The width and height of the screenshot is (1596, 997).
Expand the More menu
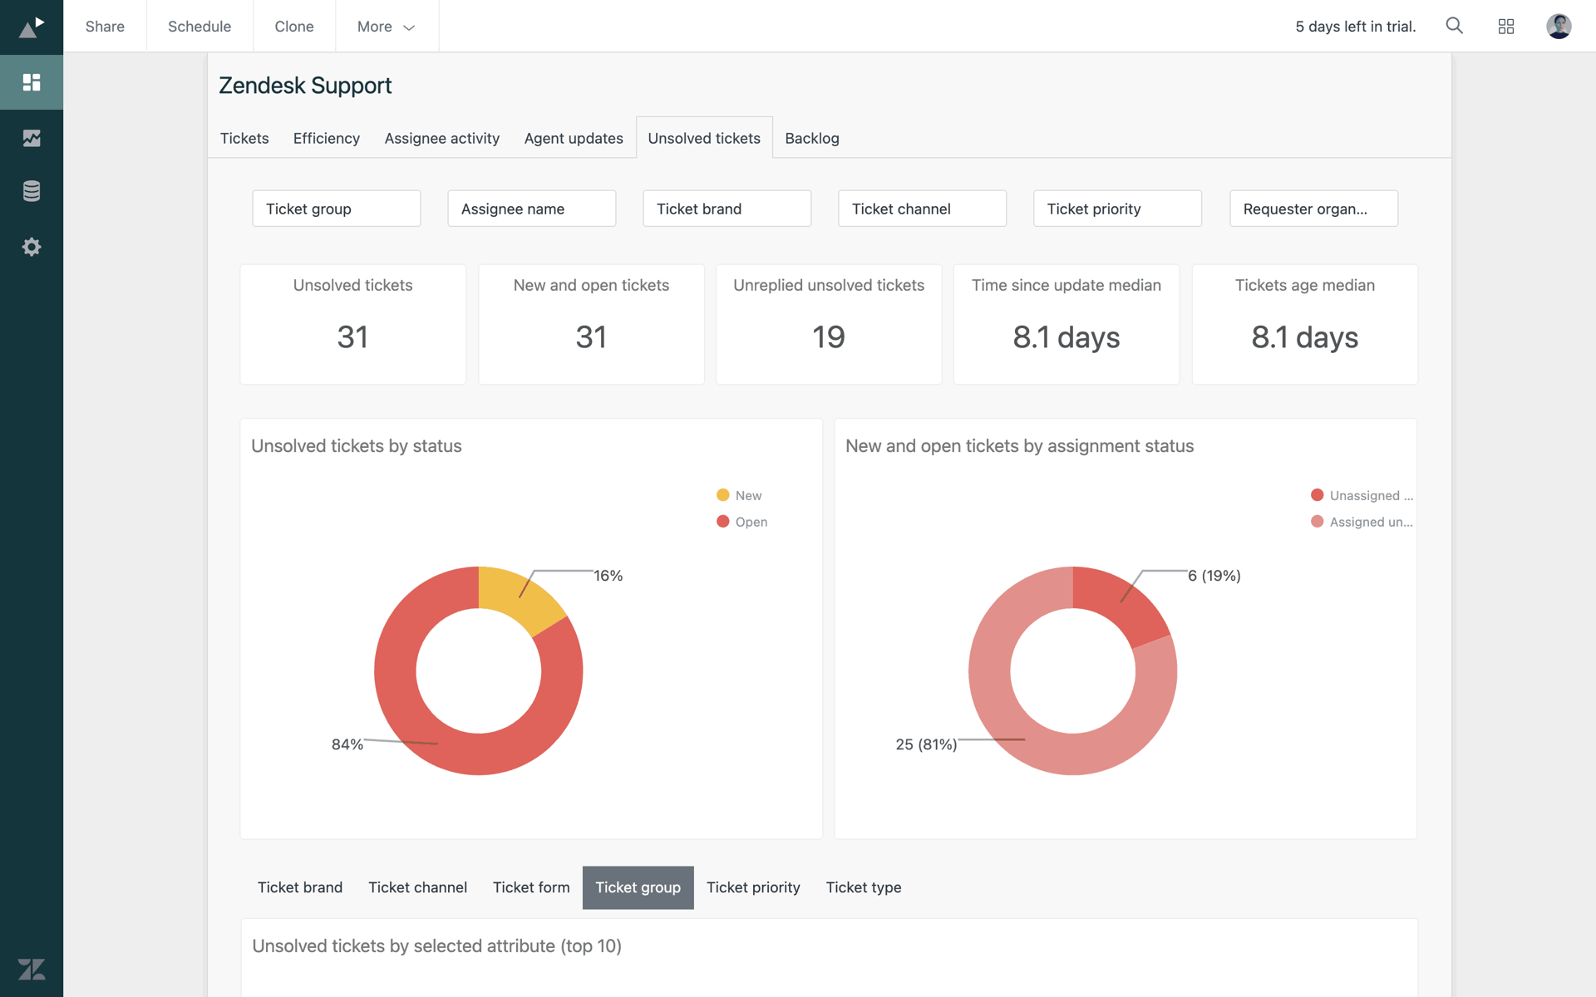click(387, 27)
